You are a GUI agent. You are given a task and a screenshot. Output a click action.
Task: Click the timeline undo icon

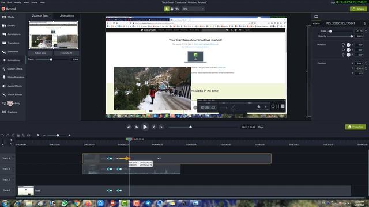2,136
